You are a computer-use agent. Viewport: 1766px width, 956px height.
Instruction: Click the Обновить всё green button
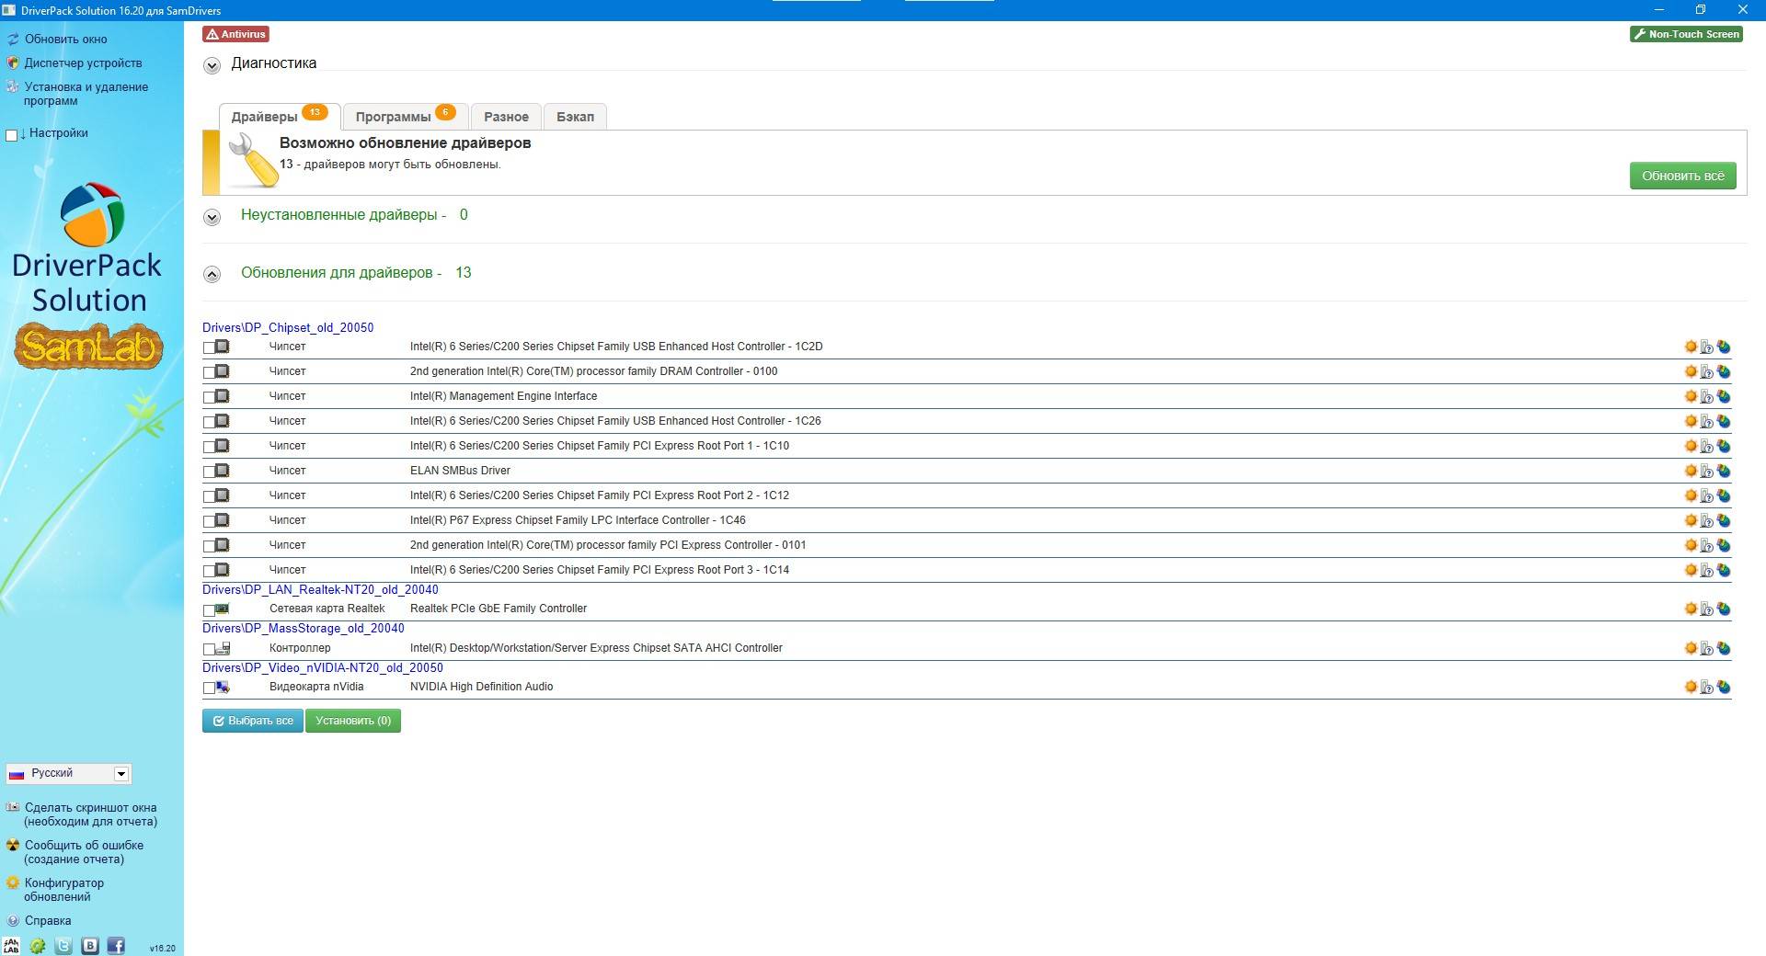click(x=1682, y=176)
